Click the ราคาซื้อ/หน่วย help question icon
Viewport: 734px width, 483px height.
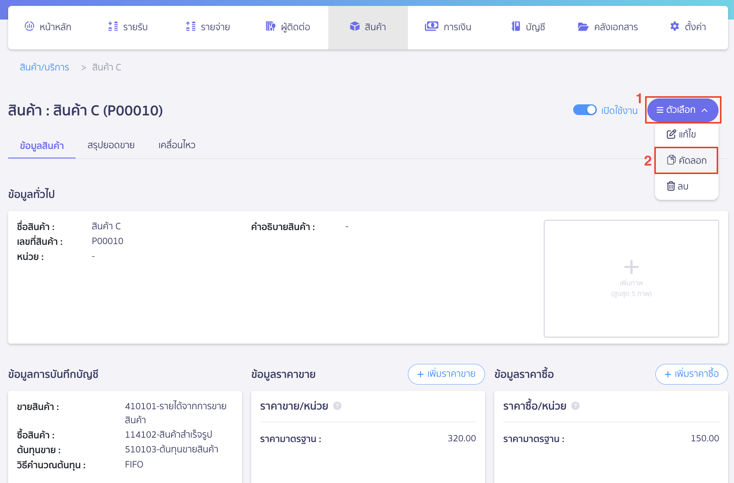point(575,406)
